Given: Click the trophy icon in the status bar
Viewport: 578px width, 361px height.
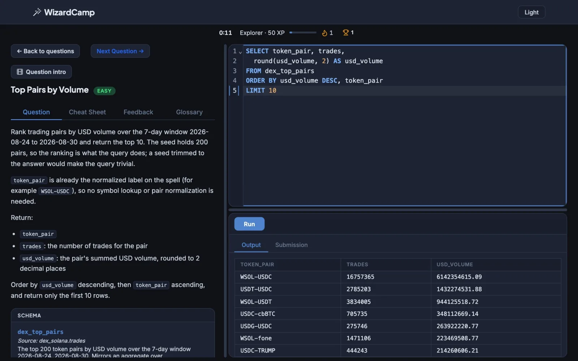Looking at the screenshot, I should 346,32.
